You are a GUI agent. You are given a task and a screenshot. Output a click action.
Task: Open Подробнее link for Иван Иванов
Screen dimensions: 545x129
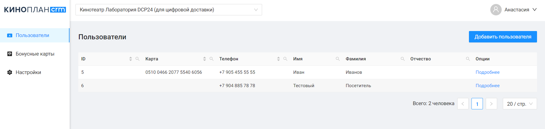coord(487,72)
